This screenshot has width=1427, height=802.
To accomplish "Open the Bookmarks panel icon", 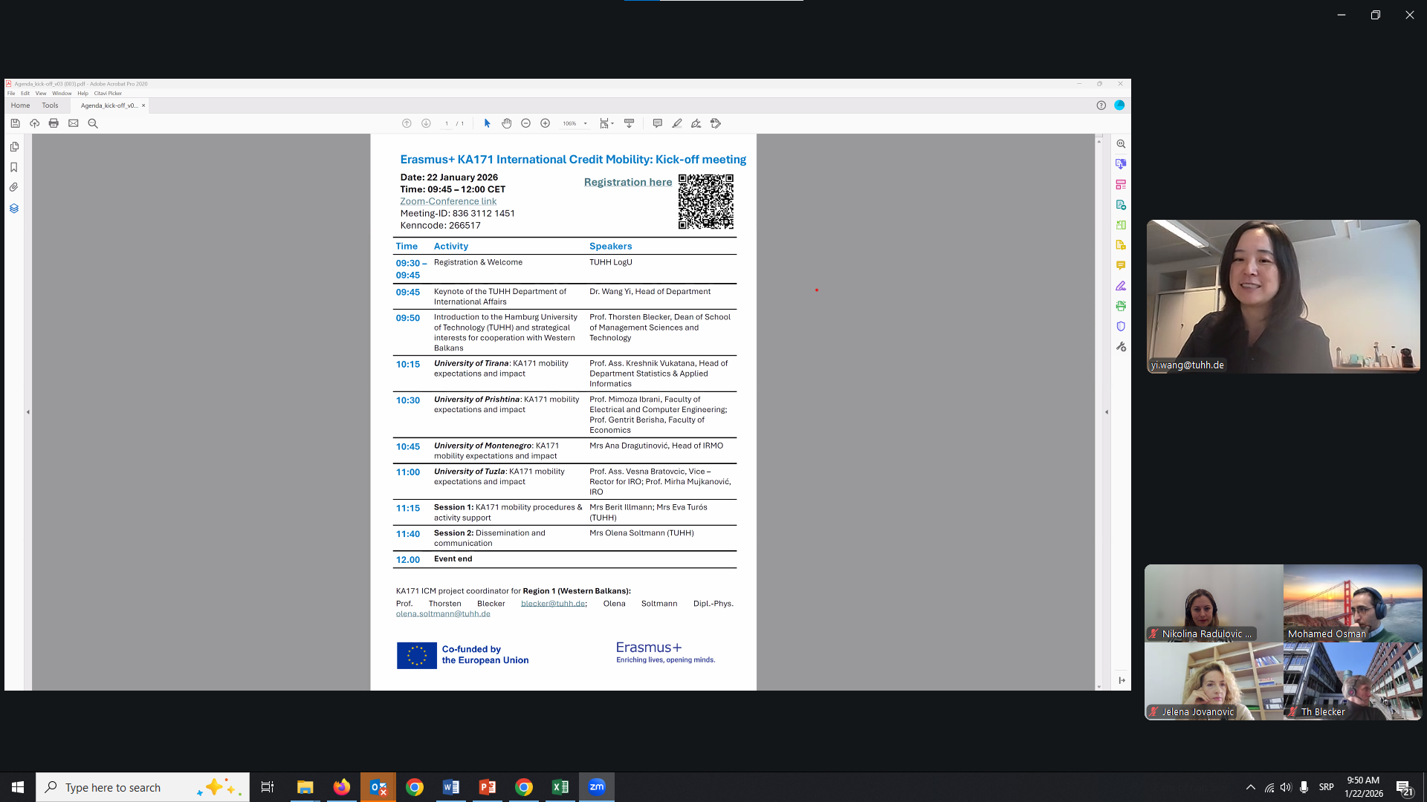I will [x=14, y=167].
